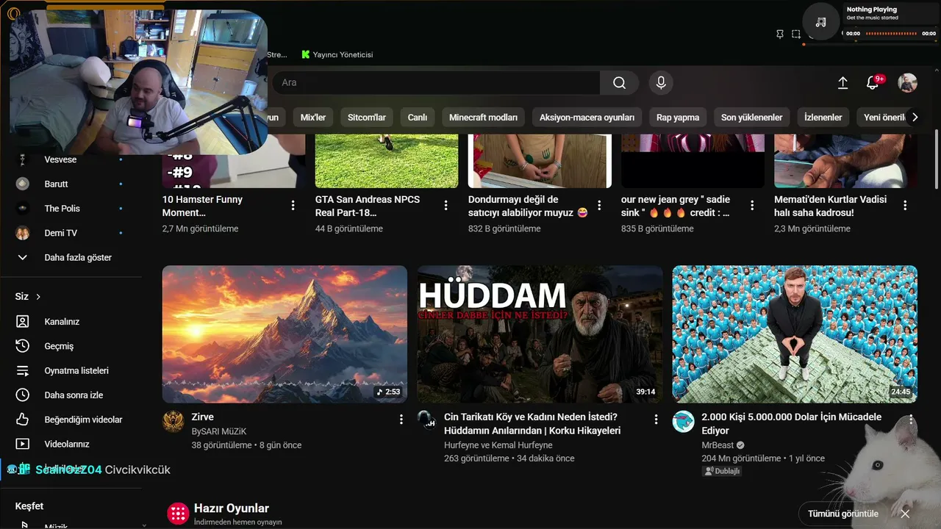Open options menu for our new jean grey short
Screen dimensions: 941x529
[752, 206]
